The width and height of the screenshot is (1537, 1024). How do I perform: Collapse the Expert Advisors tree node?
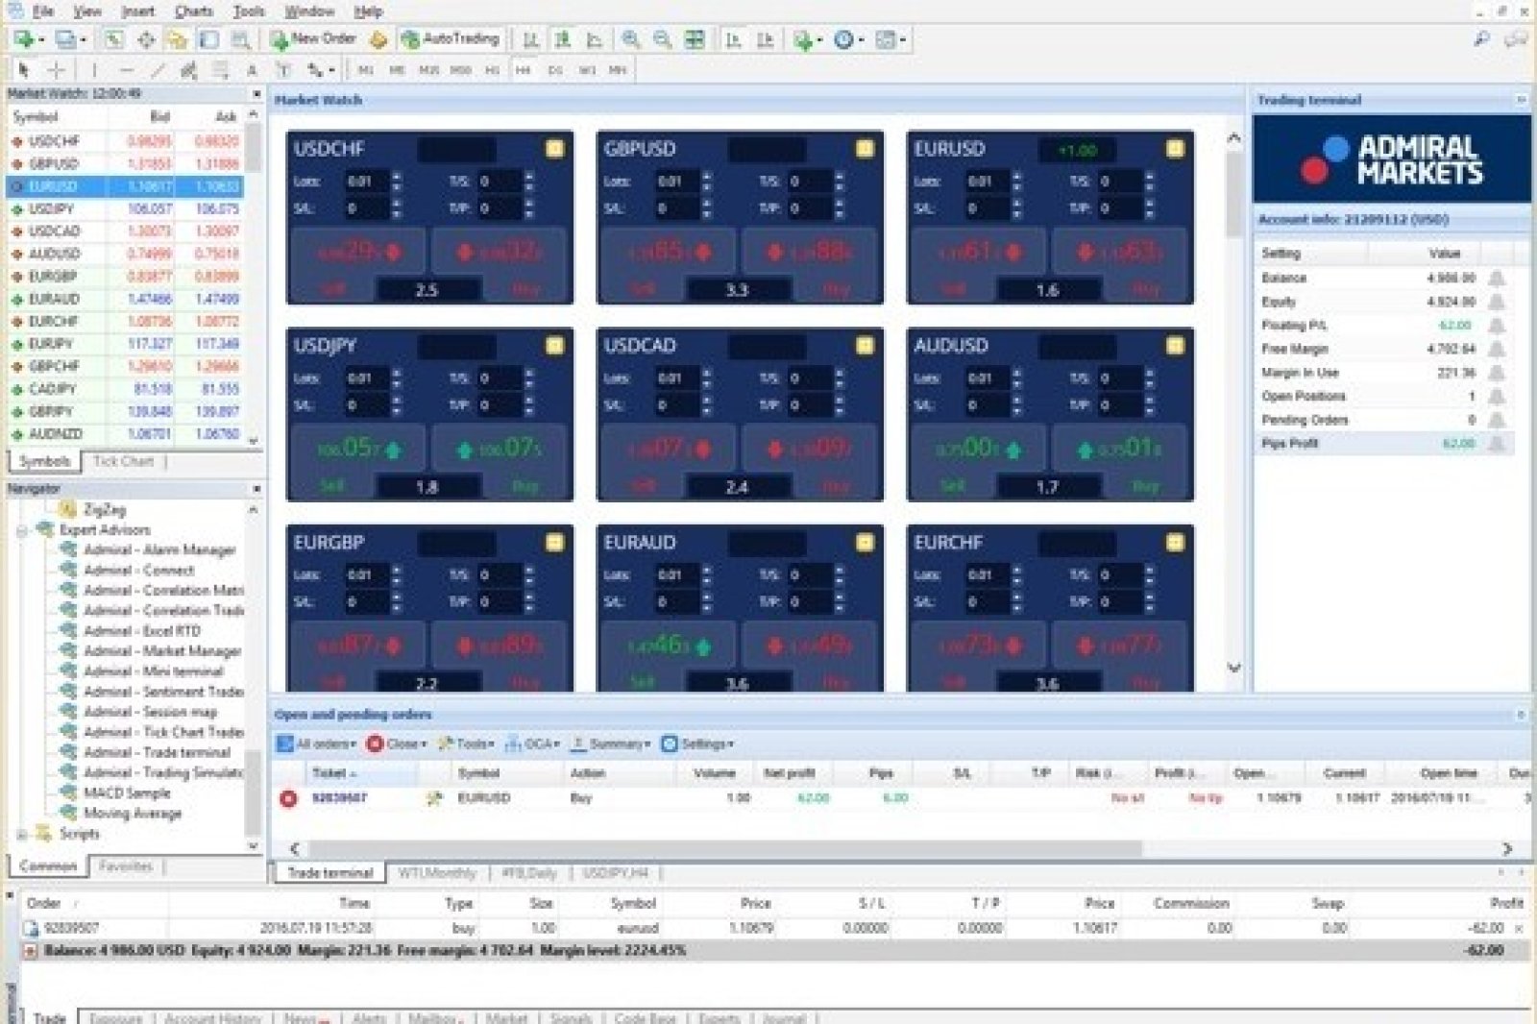tap(22, 530)
